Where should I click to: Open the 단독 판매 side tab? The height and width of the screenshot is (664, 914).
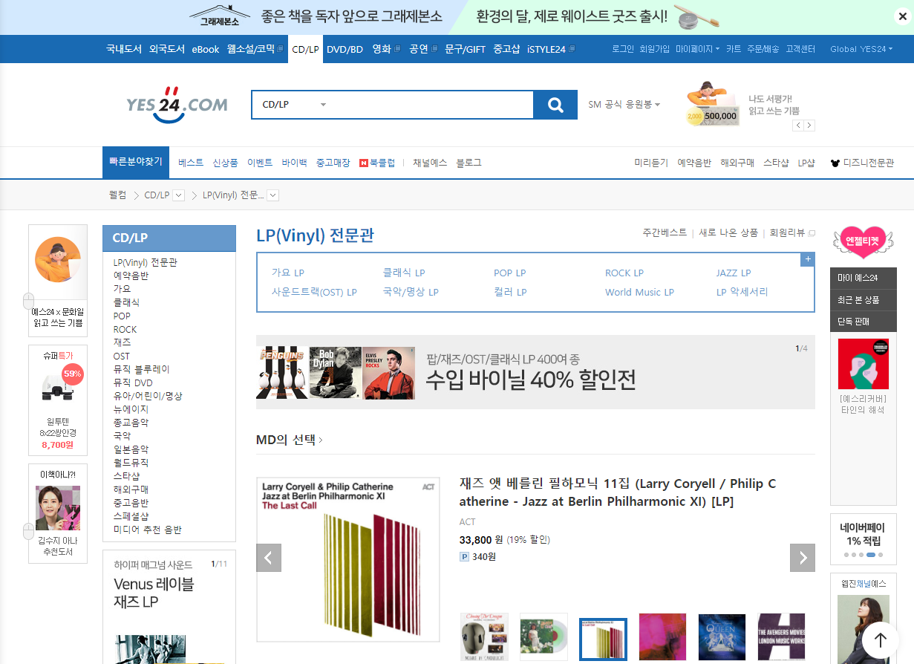pos(864,321)
